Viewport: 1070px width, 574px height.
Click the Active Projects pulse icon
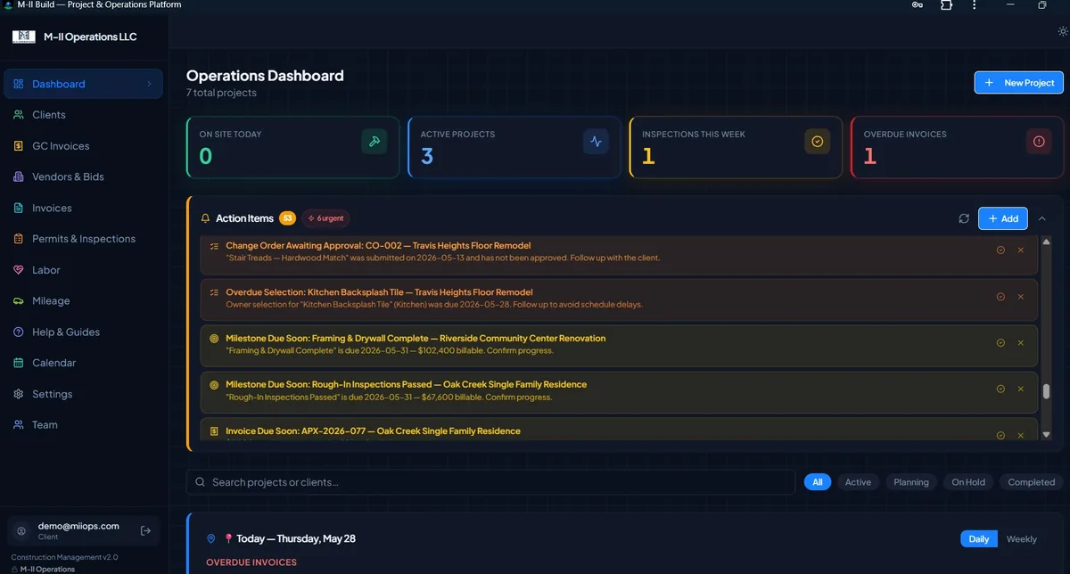tap(596, 142)
